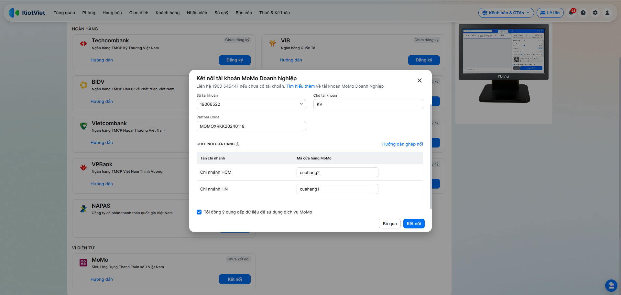This screenshot has width=621, height=295.
Task: Open Techcombank Hướng dẫn link
Action: [x=102, y=60]
